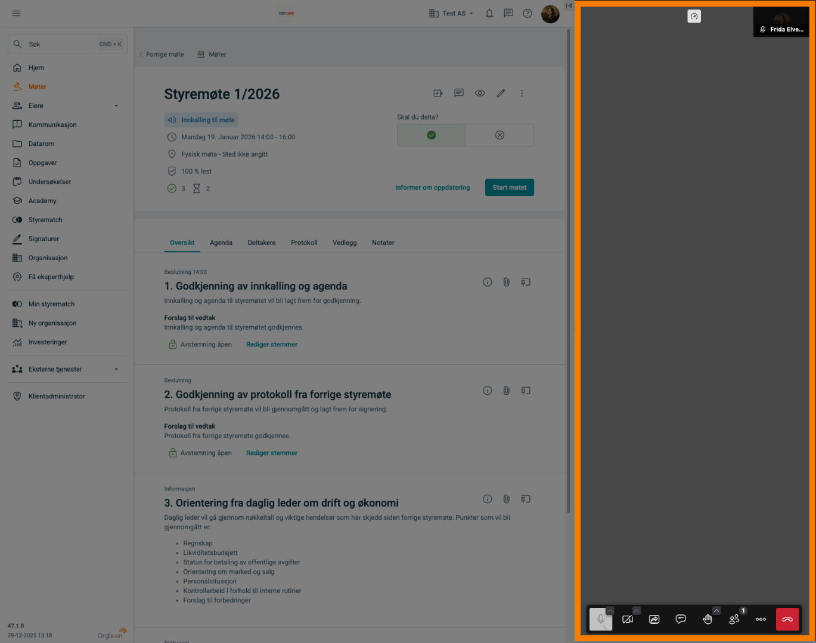
Task: Open more call options (three dots)
Action: [x=761, y=619]
